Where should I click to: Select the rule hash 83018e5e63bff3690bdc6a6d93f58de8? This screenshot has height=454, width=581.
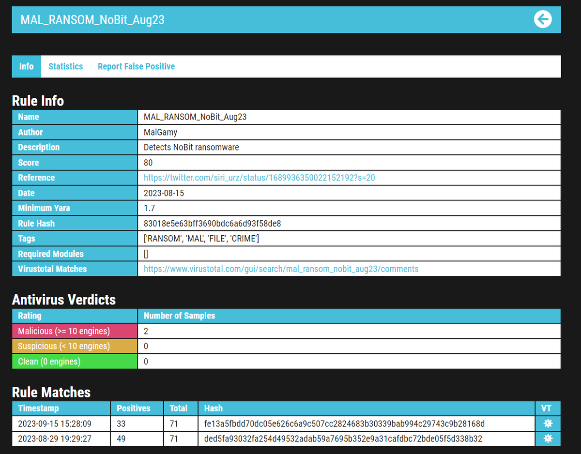[x=213, y=224]
